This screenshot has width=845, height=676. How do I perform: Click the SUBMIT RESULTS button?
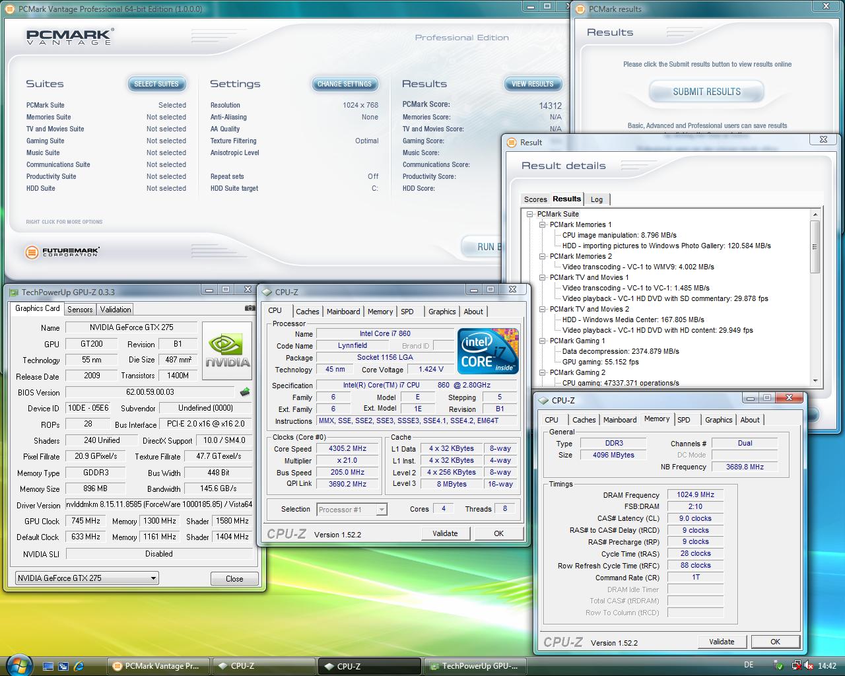click(706, 92)
